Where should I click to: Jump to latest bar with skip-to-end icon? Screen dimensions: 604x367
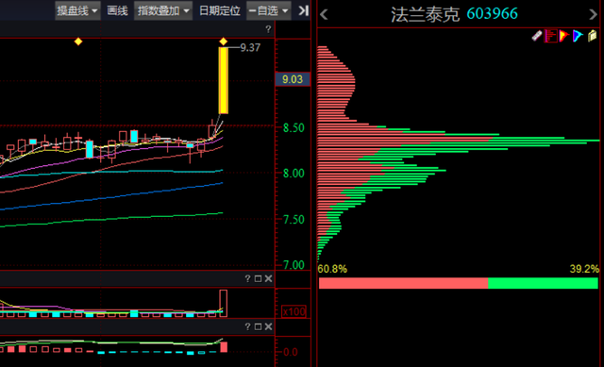(304, 10)
